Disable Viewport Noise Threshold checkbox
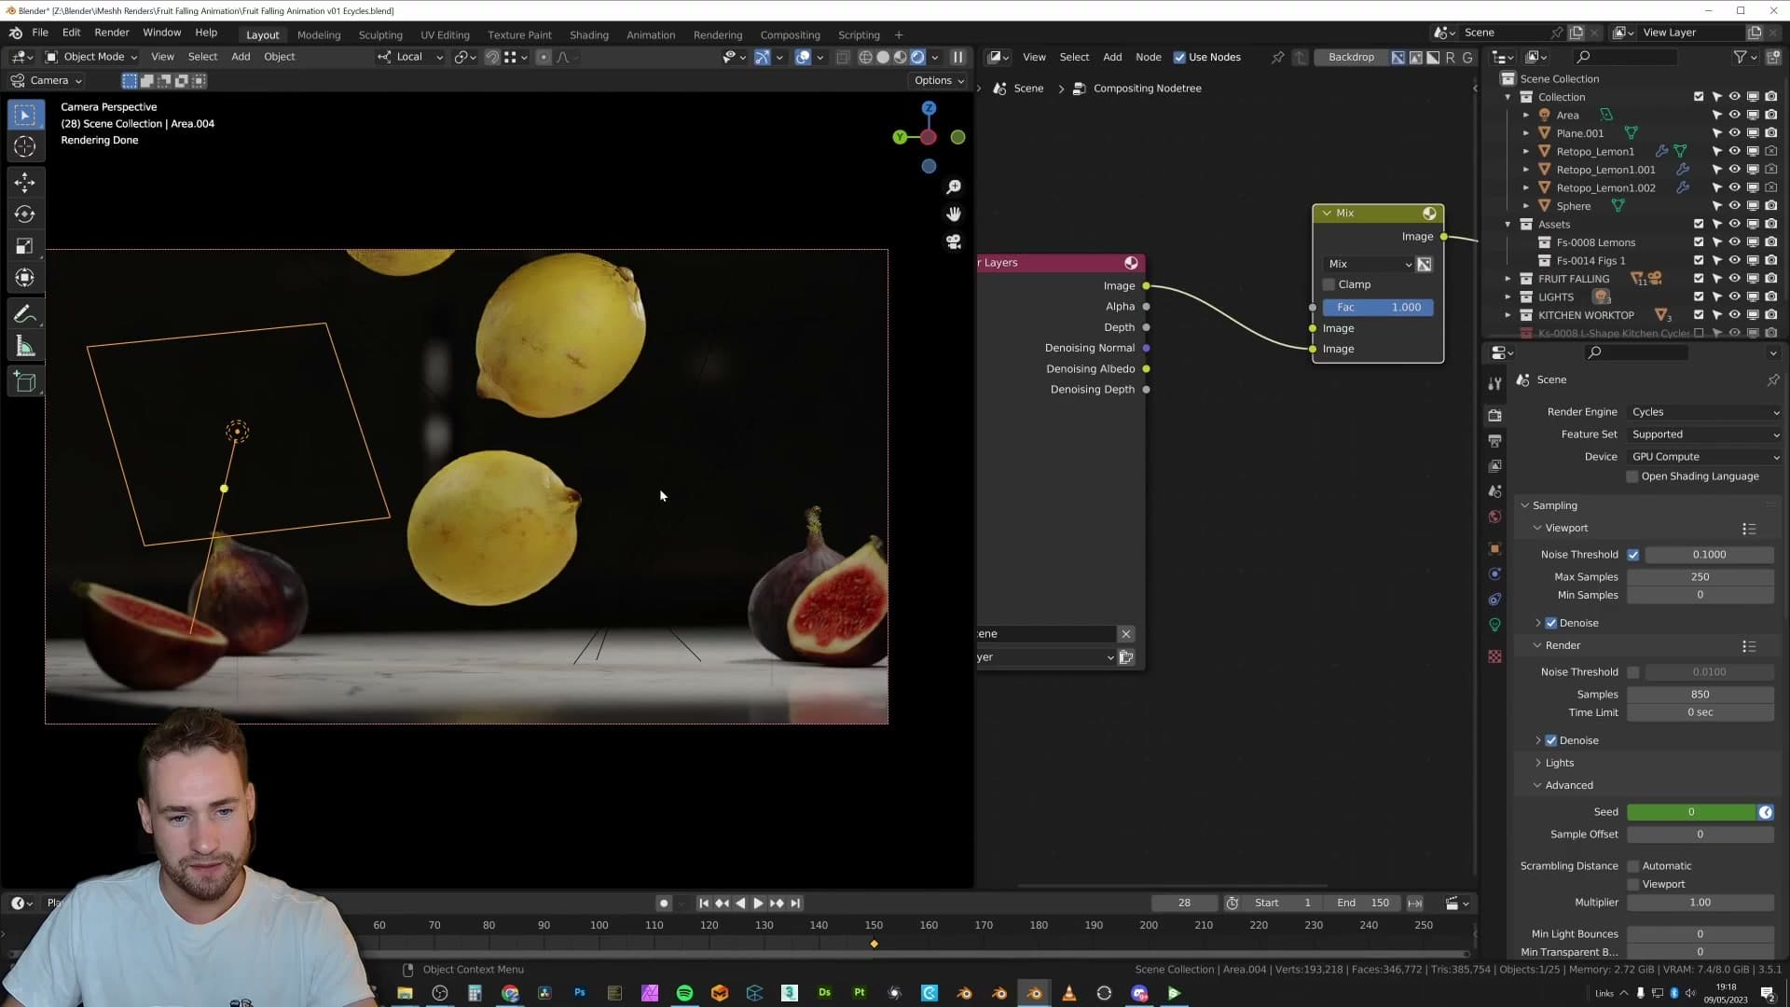1790x1007 pixels. 1633,555
